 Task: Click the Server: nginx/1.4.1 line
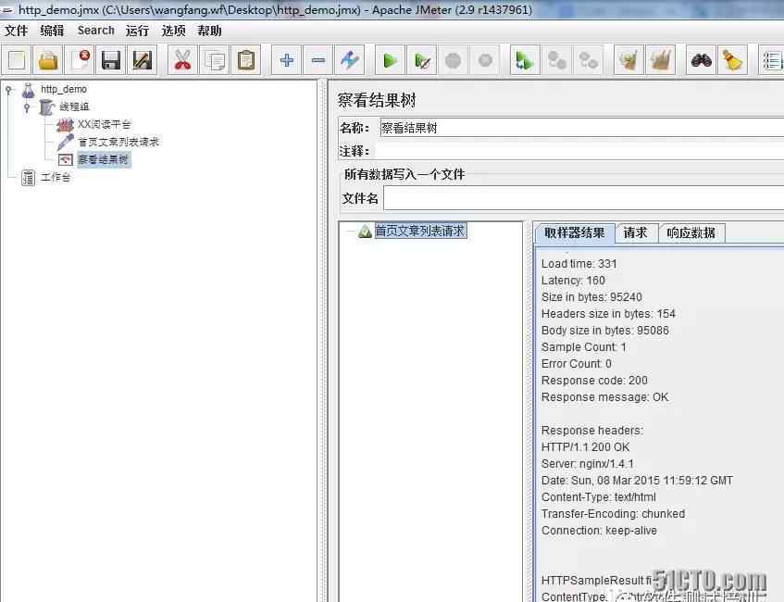588,464
